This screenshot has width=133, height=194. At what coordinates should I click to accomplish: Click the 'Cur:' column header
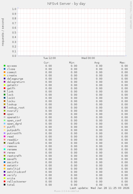[47, 63]
